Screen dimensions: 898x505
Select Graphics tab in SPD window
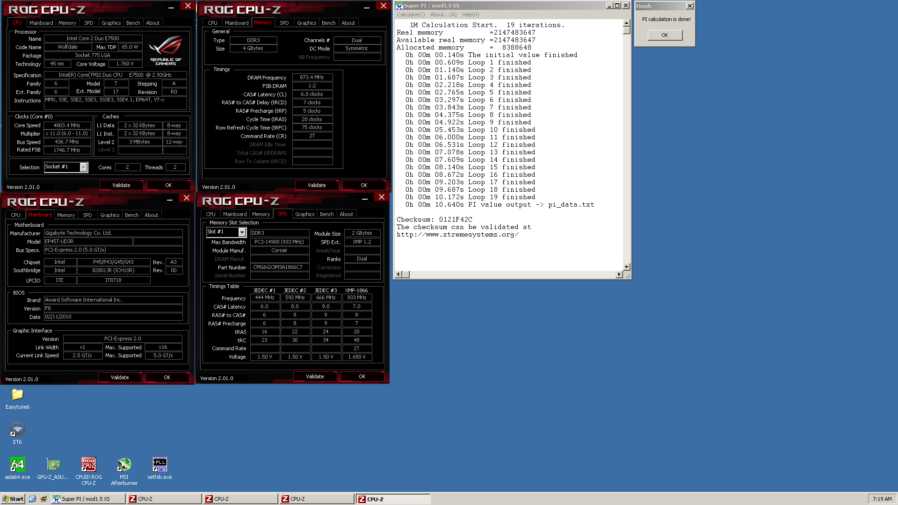point(304,214)
